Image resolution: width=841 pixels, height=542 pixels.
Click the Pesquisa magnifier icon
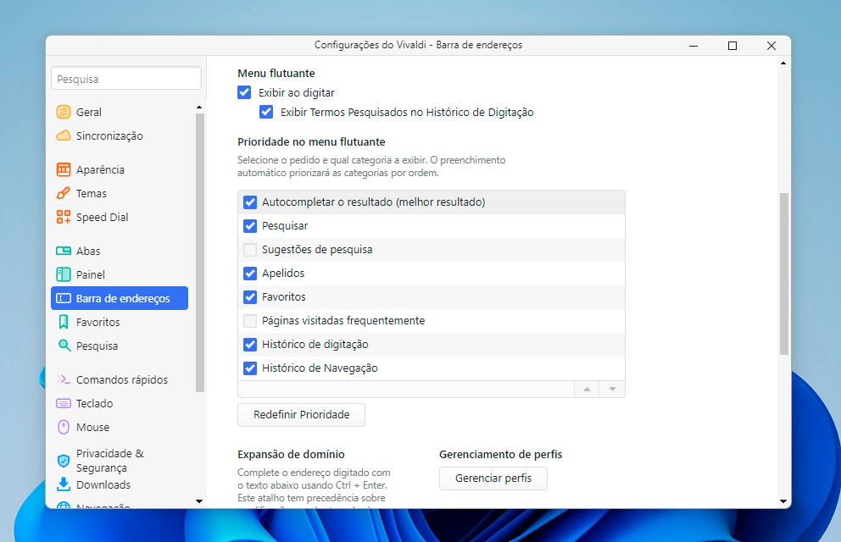tap(64, 346)
